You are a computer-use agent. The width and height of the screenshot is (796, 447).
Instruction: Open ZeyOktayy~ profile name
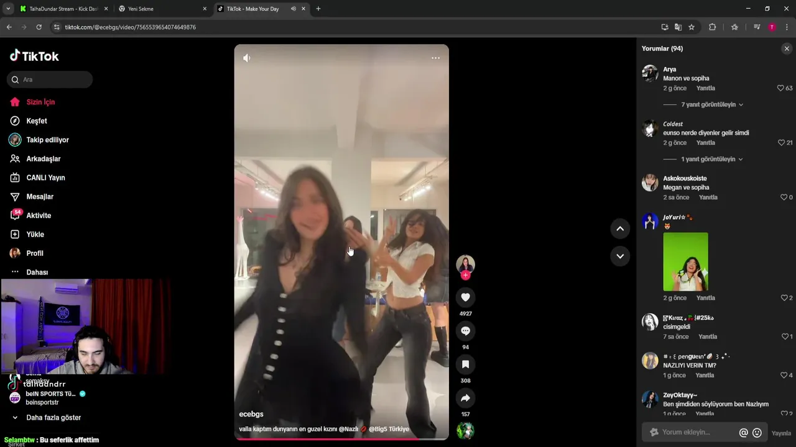[x=680, y=395]
